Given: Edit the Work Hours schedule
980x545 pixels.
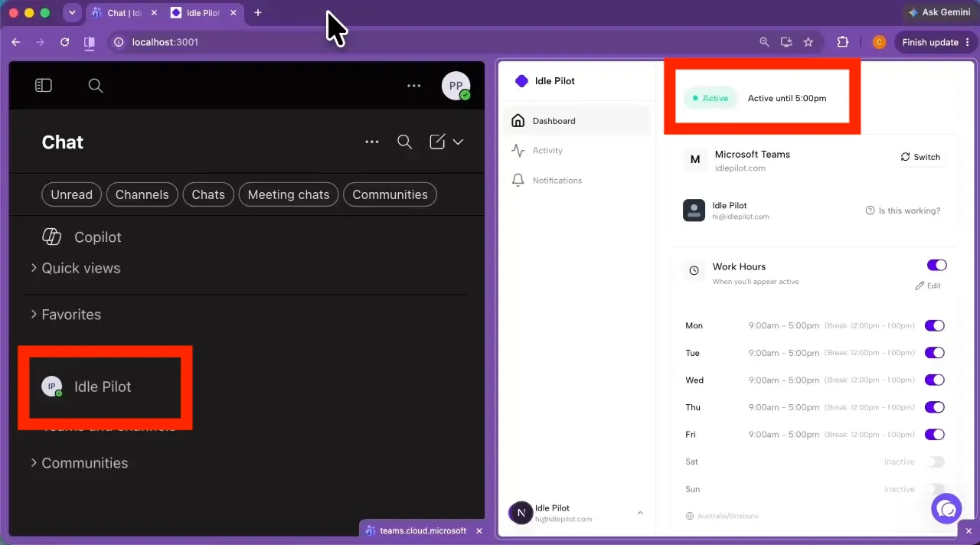Looking at the screenshot, I should coord(928,286).
